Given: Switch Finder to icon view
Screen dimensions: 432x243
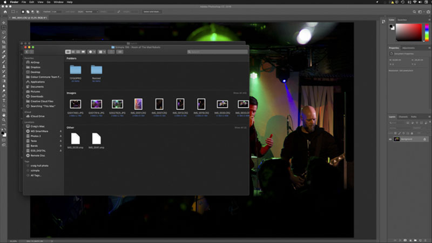Looking at the screenshot, I should click(x=68, y=52).
